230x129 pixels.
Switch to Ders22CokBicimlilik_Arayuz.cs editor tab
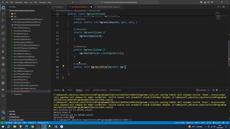click(x=108, y=7)
